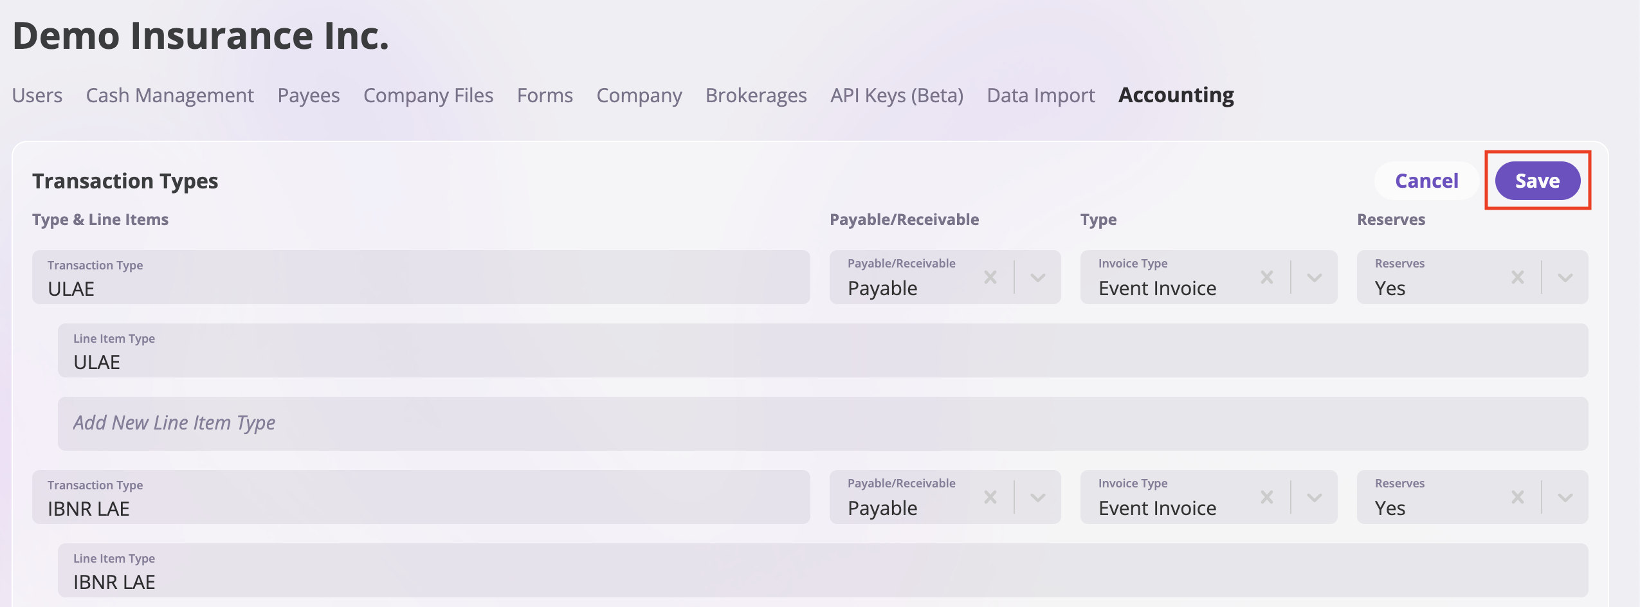Open IBNR LAE Payable/Receivable dropdown chevron
Screen dimensions: 1640x607
point(1037,497)
